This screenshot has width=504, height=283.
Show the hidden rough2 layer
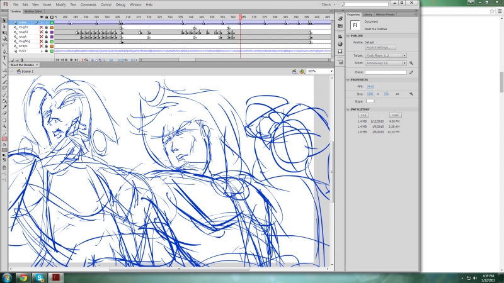42,27
